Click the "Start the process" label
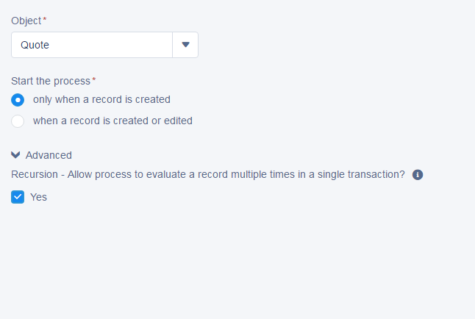Viewport: 475px width, 319px height. click(x=50, y=80)
